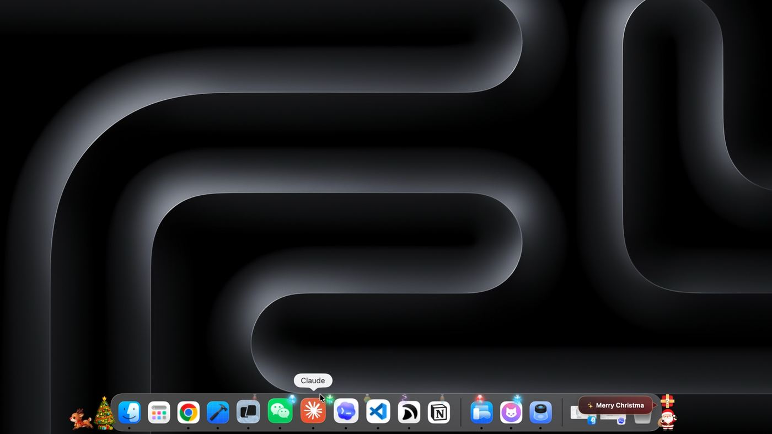772x434 pixels.
Task: Open the blue magnifier loupe app
Action: click(x=540, y=412)
